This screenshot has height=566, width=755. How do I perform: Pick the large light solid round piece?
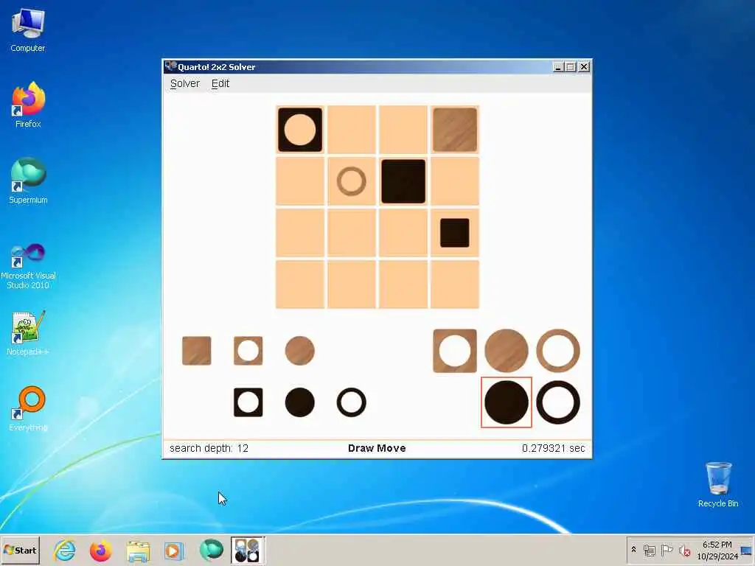click(x=506, y=350)
